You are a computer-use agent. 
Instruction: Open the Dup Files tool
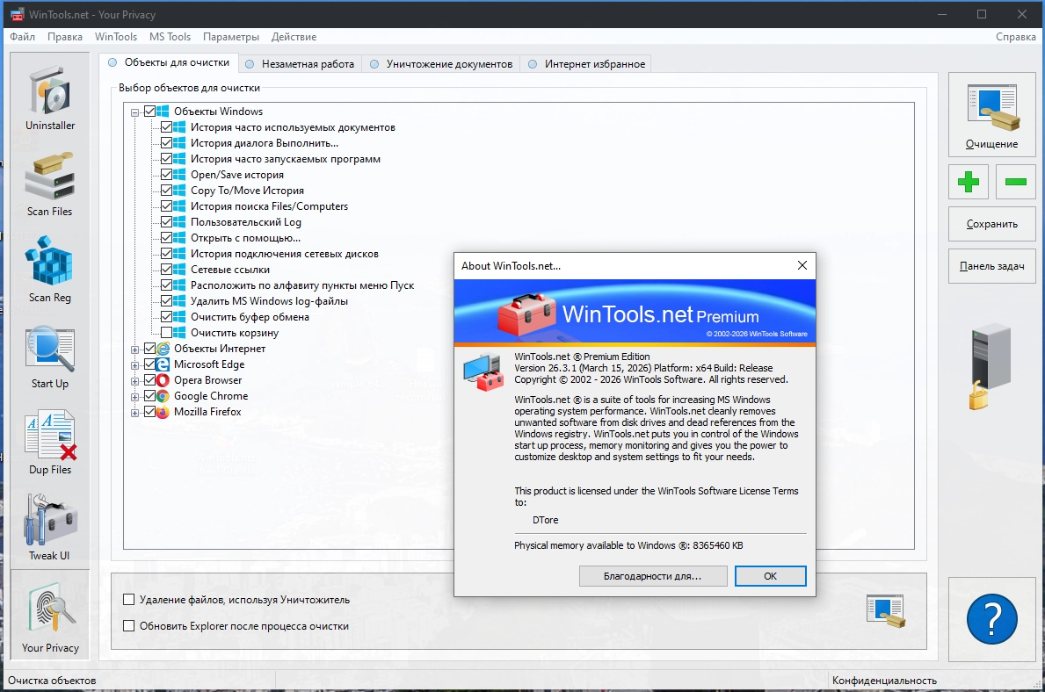(50, 443)
